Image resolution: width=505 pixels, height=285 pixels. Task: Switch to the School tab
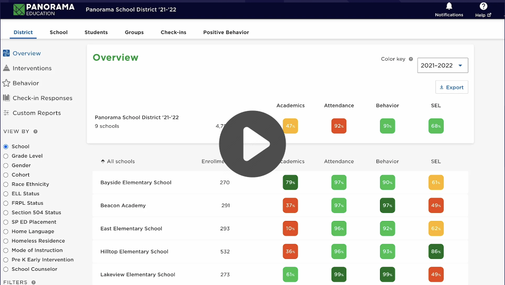(x=59, y=32)
